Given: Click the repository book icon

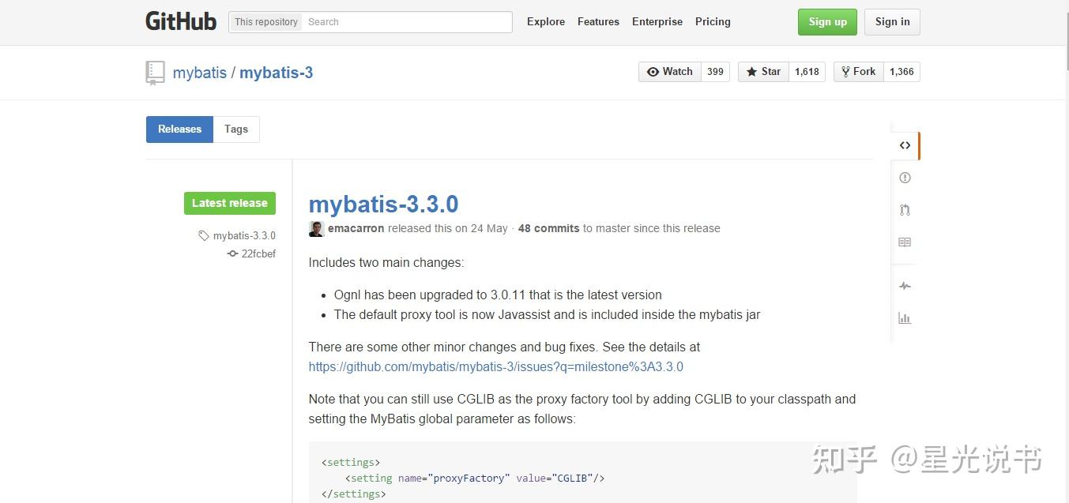Looking at the screenshot, I should point(155,72).
